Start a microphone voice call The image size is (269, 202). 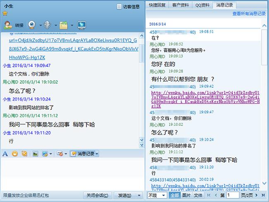48,25
